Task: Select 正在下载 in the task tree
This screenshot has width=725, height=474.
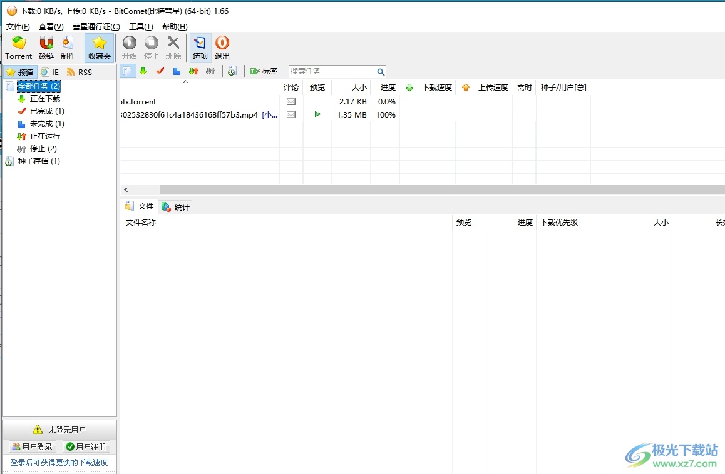Action: click(x=45, y=98)
